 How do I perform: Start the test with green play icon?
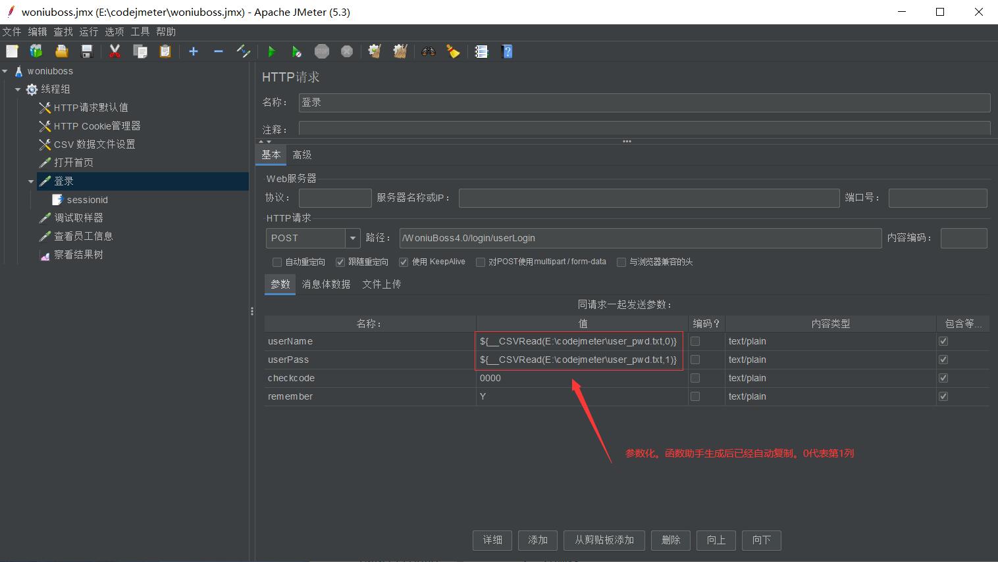(x=271, y=51)
